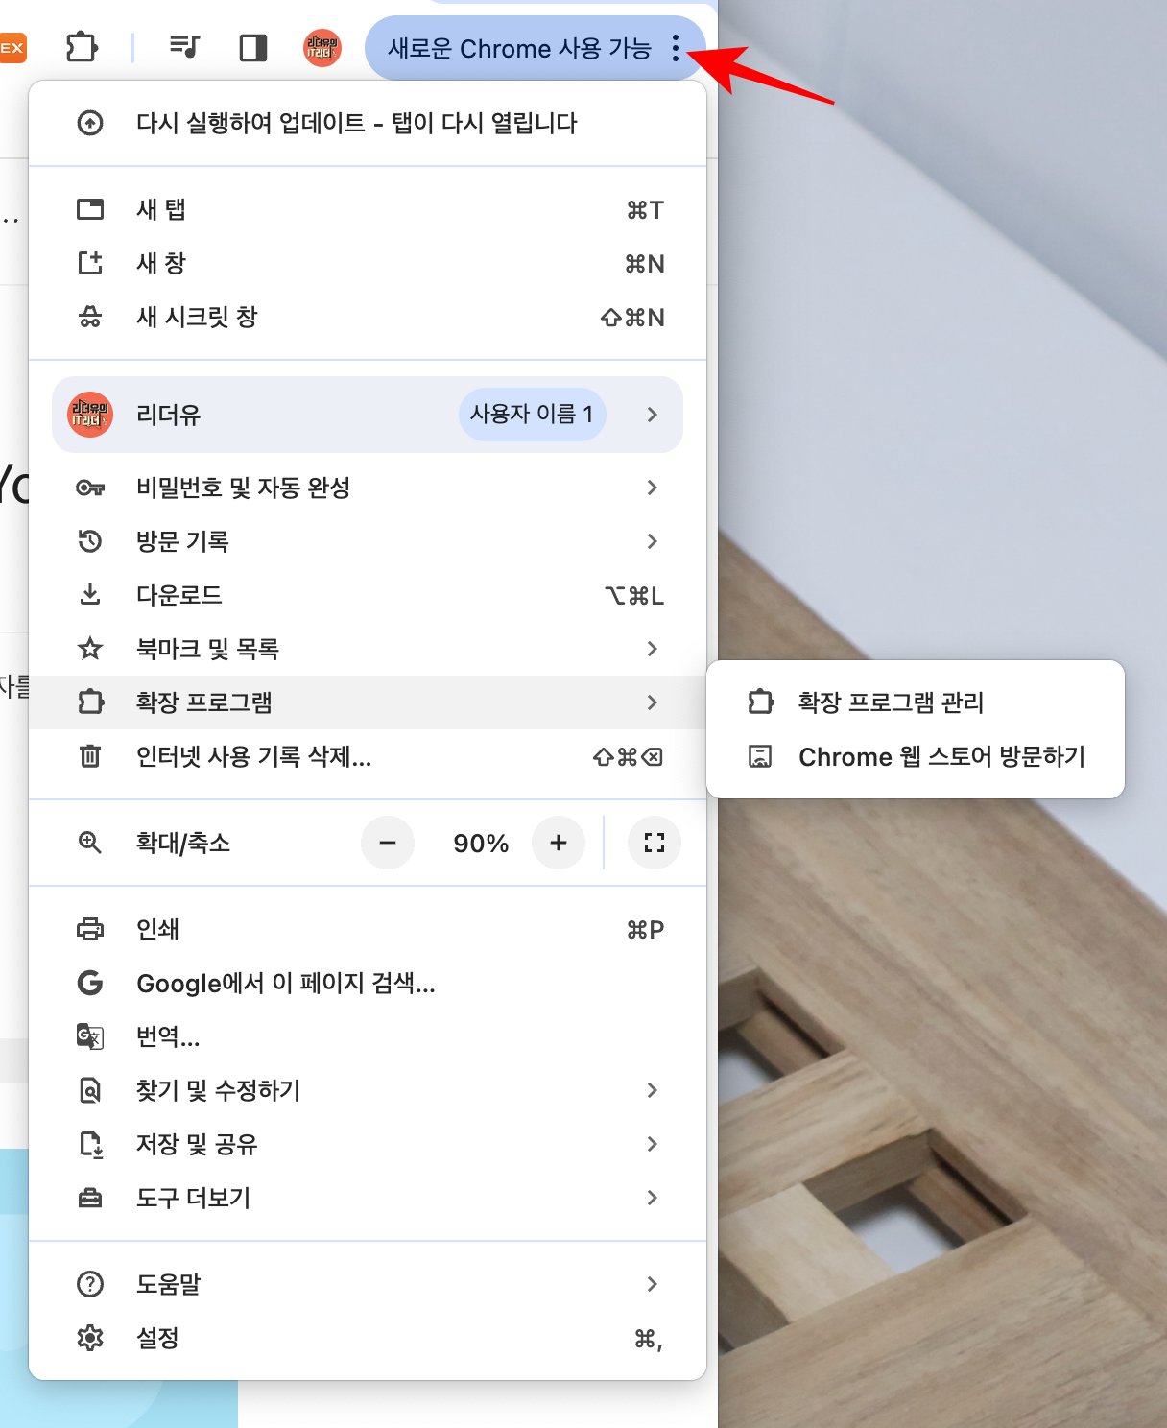Click the magnifier icon beside '확대/축소'
The image size is (1167, 1428).
tap(90, 843)
